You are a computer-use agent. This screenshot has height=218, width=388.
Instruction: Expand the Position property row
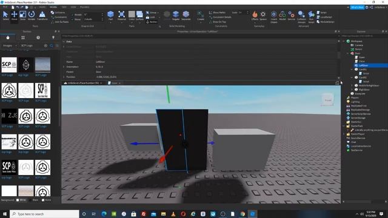point(64,77)
